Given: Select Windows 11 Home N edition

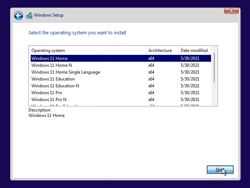Looking at the screenshot, I should [121, 65].
